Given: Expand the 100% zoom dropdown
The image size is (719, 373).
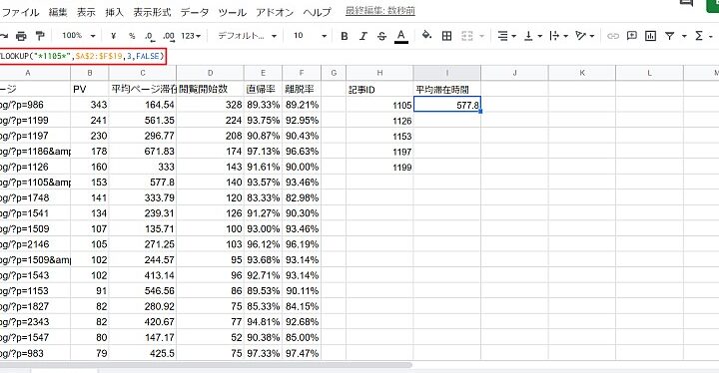Looking at the screenshot, I should (x=79, y=35).
